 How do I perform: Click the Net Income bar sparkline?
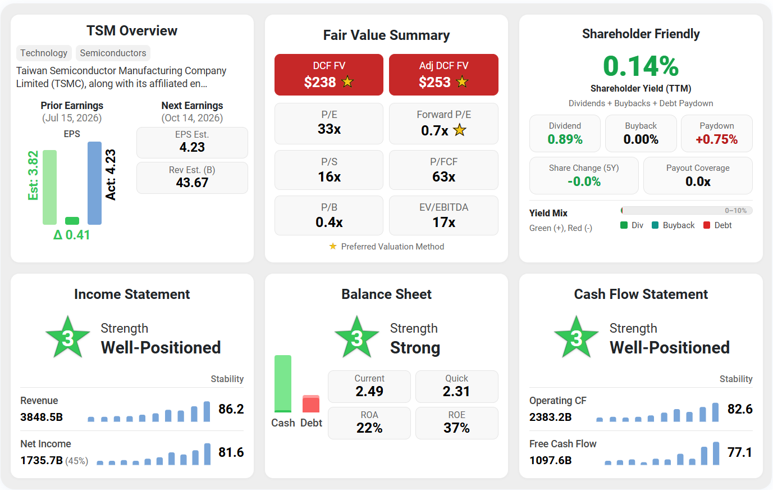tap(153, 454)
